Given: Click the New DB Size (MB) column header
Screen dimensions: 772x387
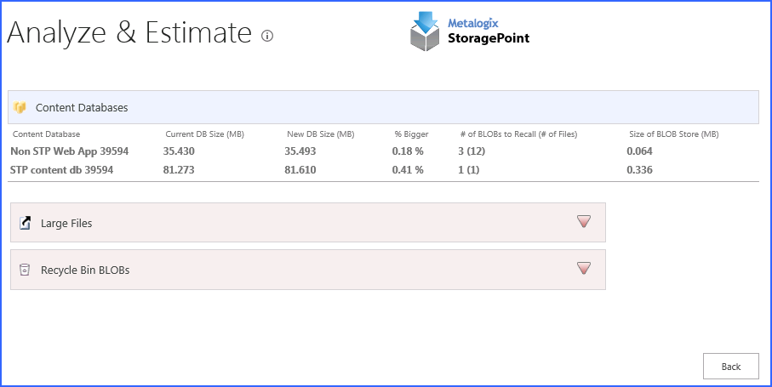Looking at the screenshot, I should pos(320,134).
